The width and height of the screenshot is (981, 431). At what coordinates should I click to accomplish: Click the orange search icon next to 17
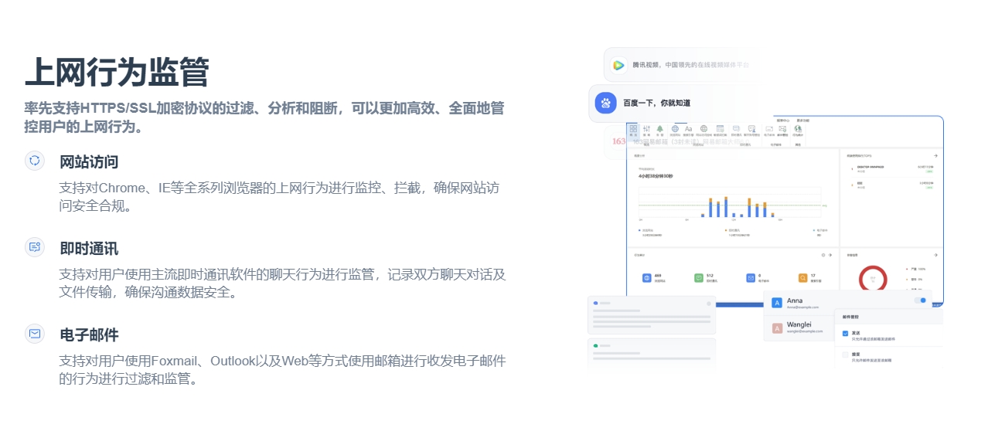click(x=802, y=277)
